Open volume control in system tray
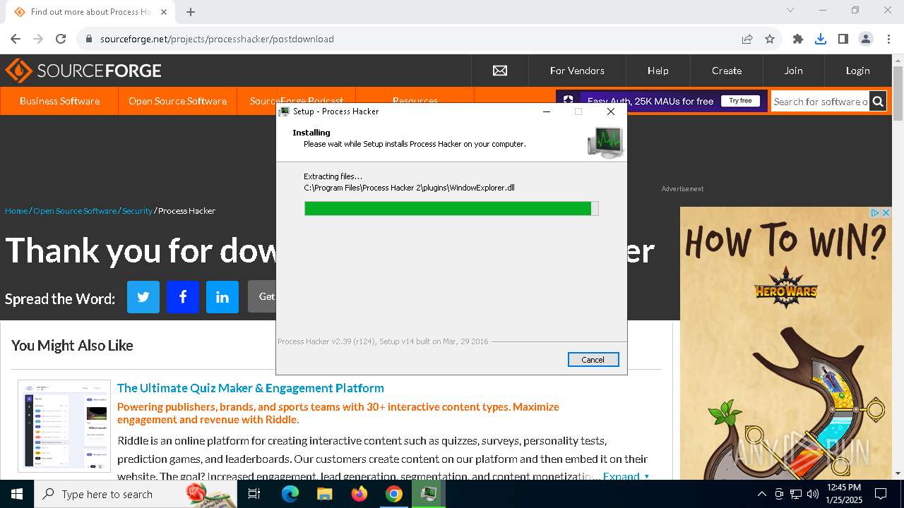The height and width of the screenshot is (508, 904). 813,494
